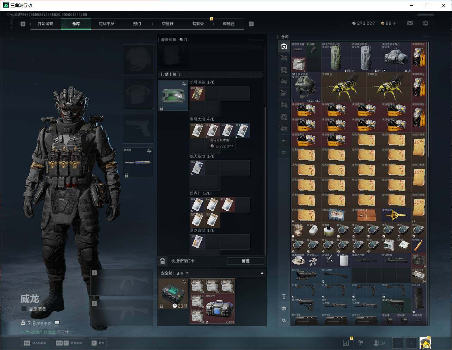Image resolution: width=452 pixels, height=350 pixels.
Task: Select the equipped melee knife slot
Action: (x=138, y=163)
